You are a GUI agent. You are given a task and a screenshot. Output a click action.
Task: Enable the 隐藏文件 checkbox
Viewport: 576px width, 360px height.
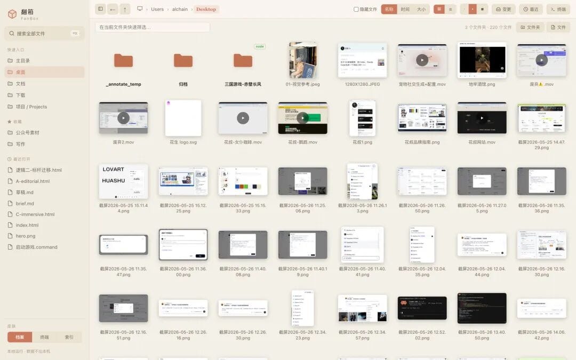pyautogui.click(x=356, y=9)
